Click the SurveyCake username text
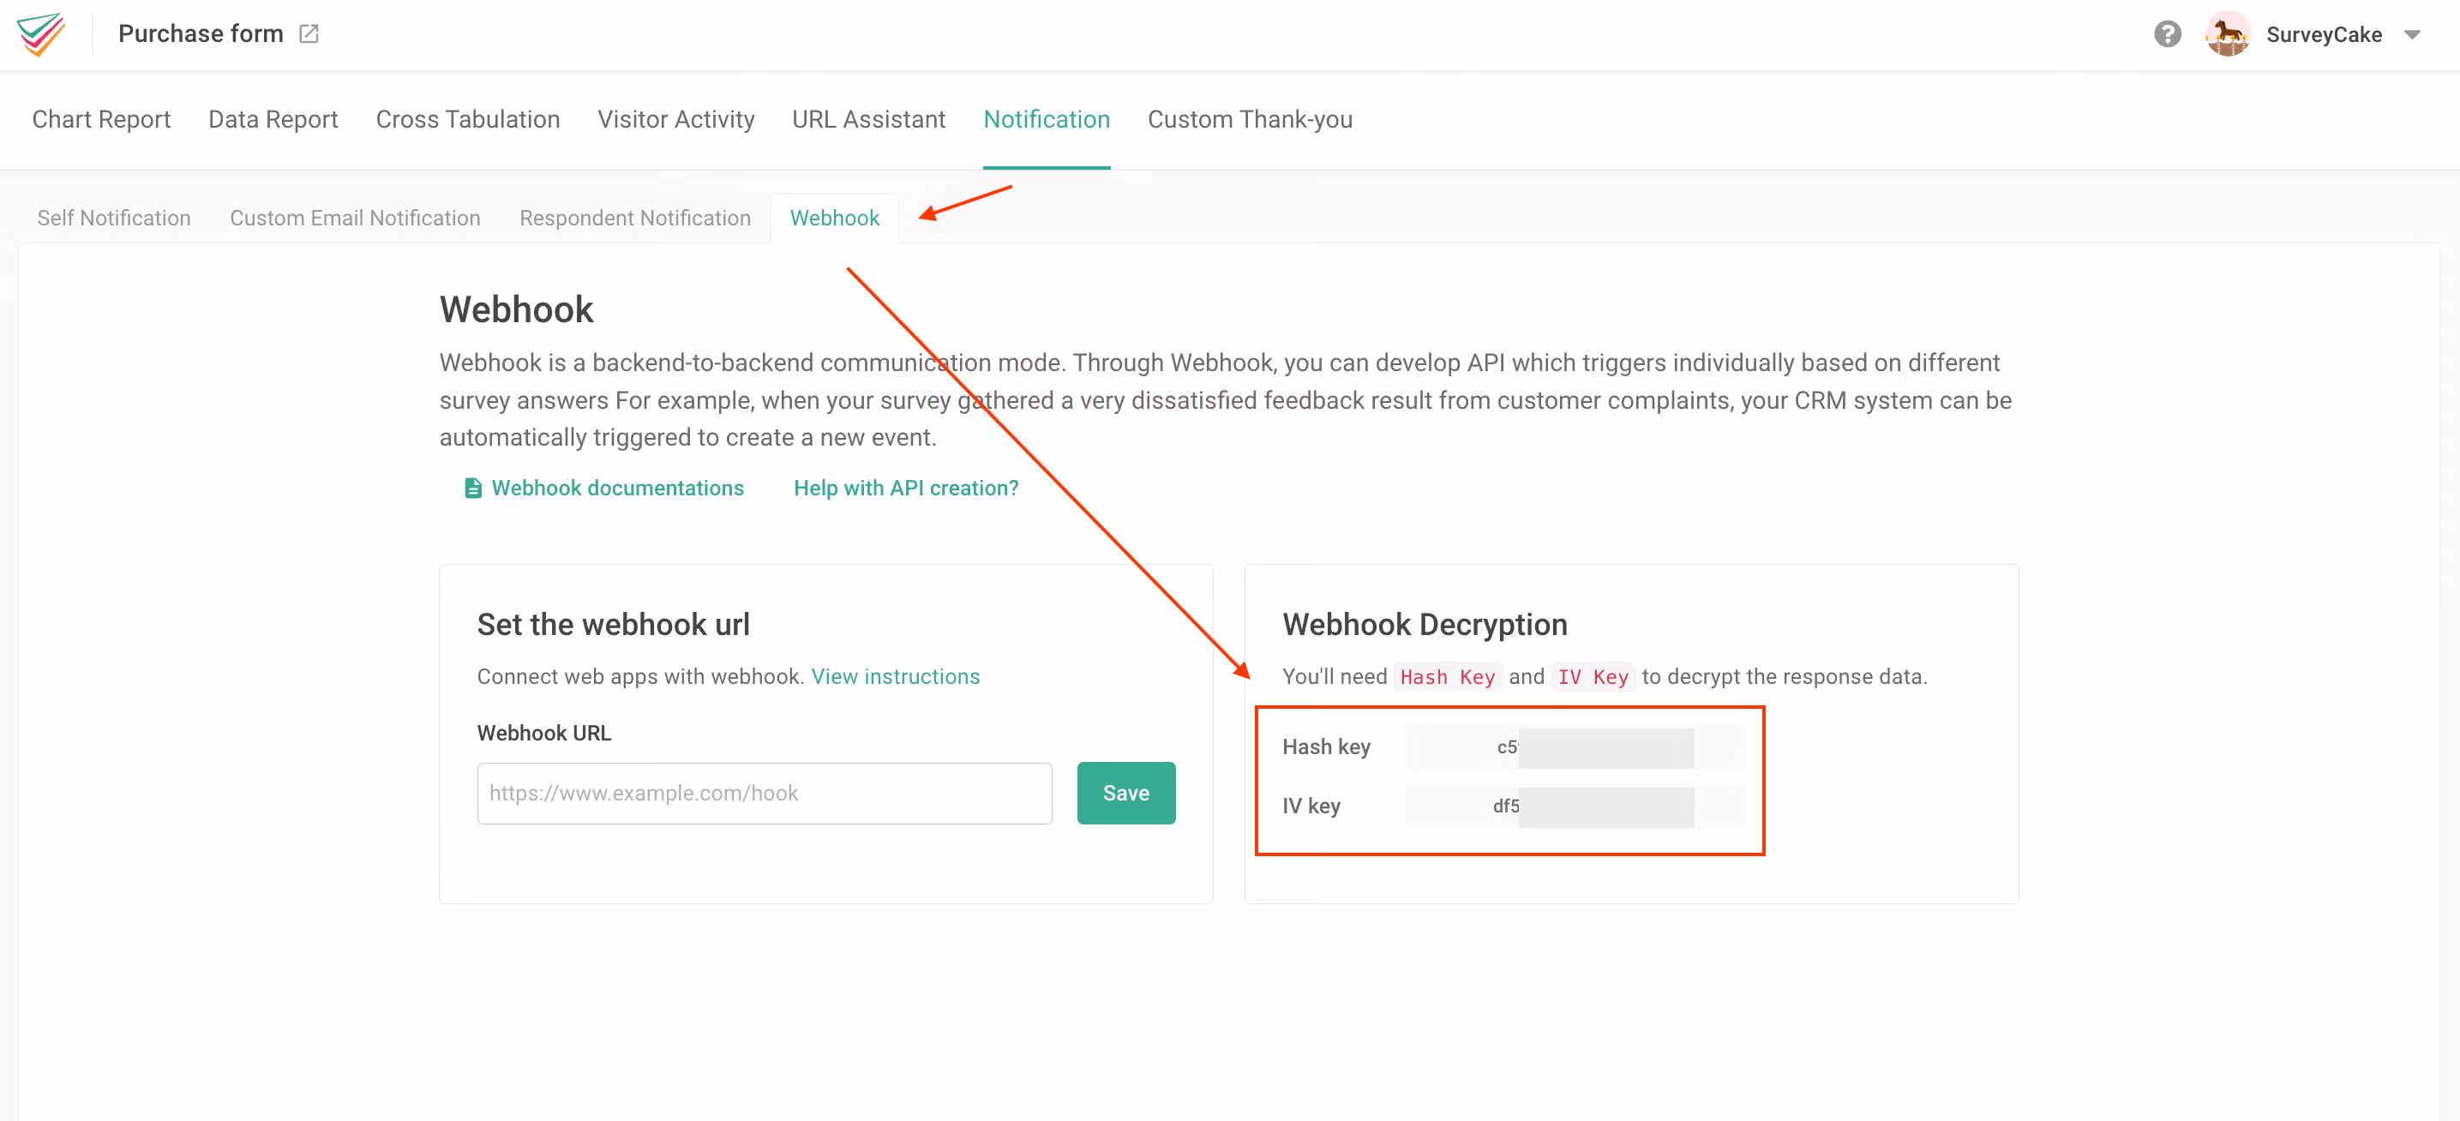2460x1121 pixels. pyautogui.click(x=2324, y=34)
